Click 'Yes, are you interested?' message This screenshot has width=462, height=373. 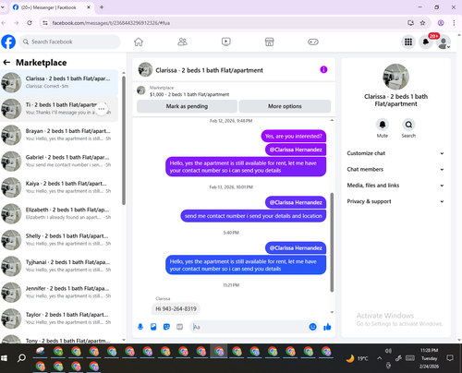294,137
